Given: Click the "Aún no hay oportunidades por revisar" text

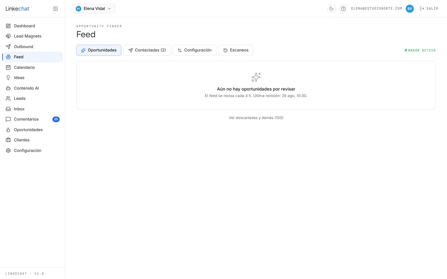Looking at the screenshot, I should click(x=256, y=89).
